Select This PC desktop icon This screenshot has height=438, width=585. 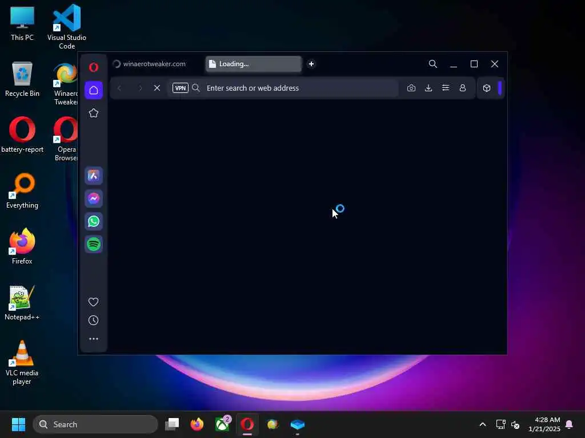(22, 23)
